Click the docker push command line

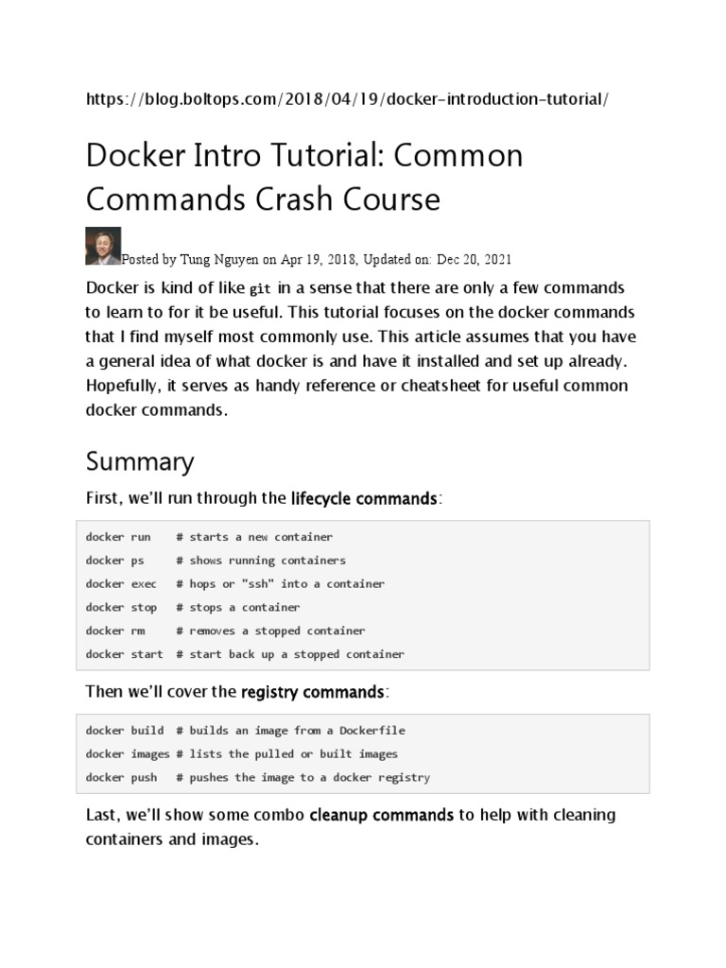click(257, 777)
